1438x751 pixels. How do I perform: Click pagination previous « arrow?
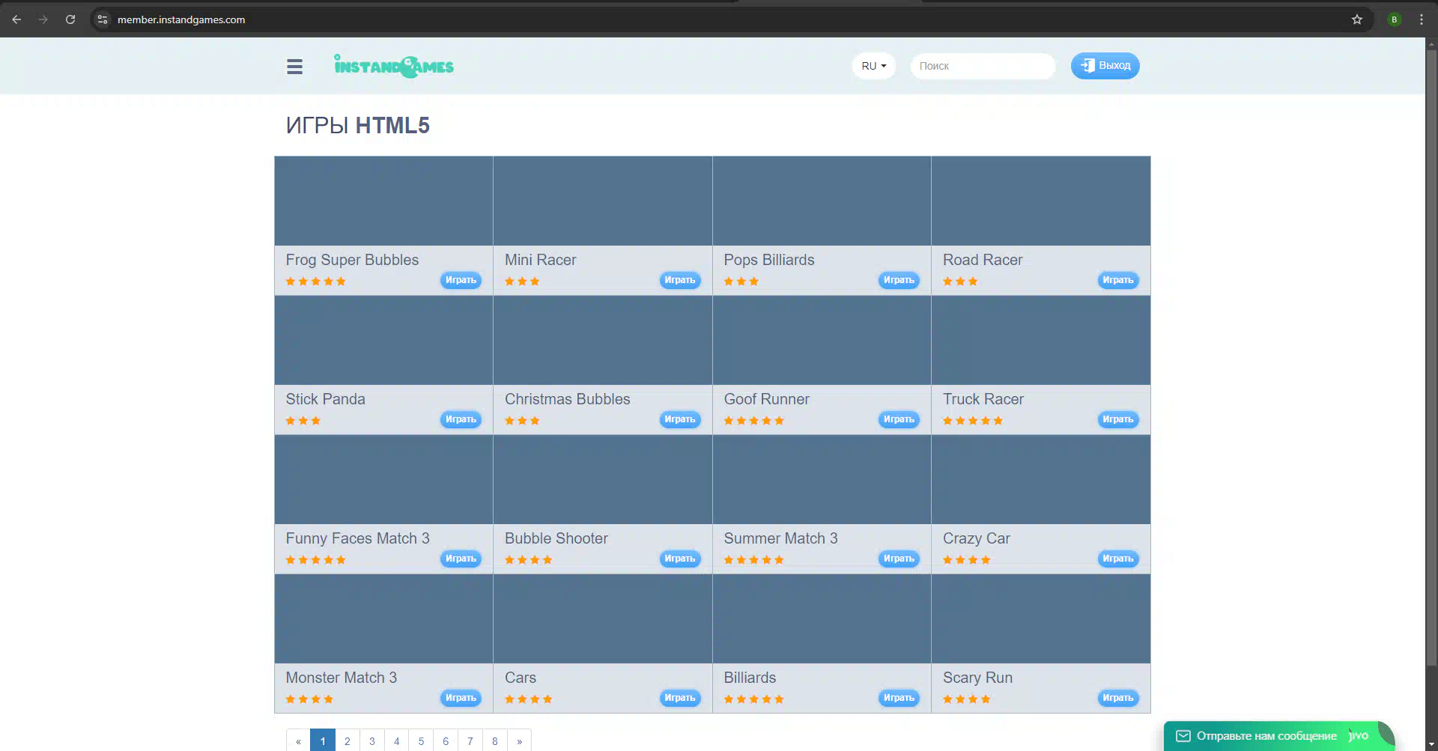click(x=298, y=741)
